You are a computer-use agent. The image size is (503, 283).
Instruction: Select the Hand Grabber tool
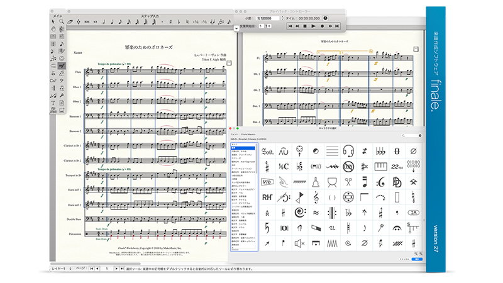click(x=53, y=29)
